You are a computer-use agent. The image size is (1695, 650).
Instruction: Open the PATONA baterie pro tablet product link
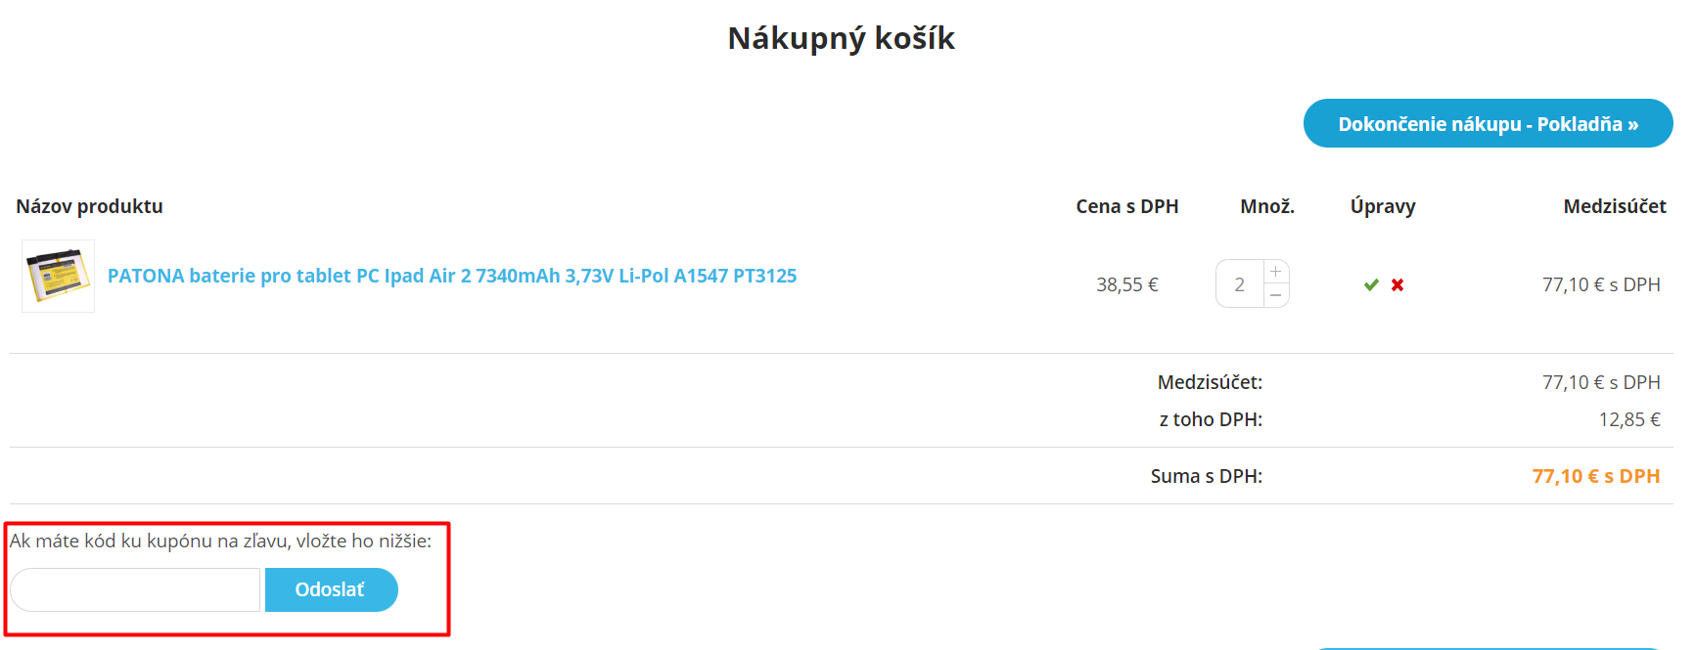pos(452,276)
